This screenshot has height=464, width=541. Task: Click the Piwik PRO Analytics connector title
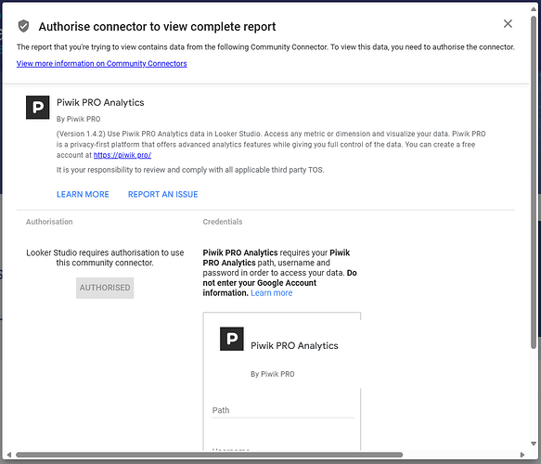coord(100,102)
